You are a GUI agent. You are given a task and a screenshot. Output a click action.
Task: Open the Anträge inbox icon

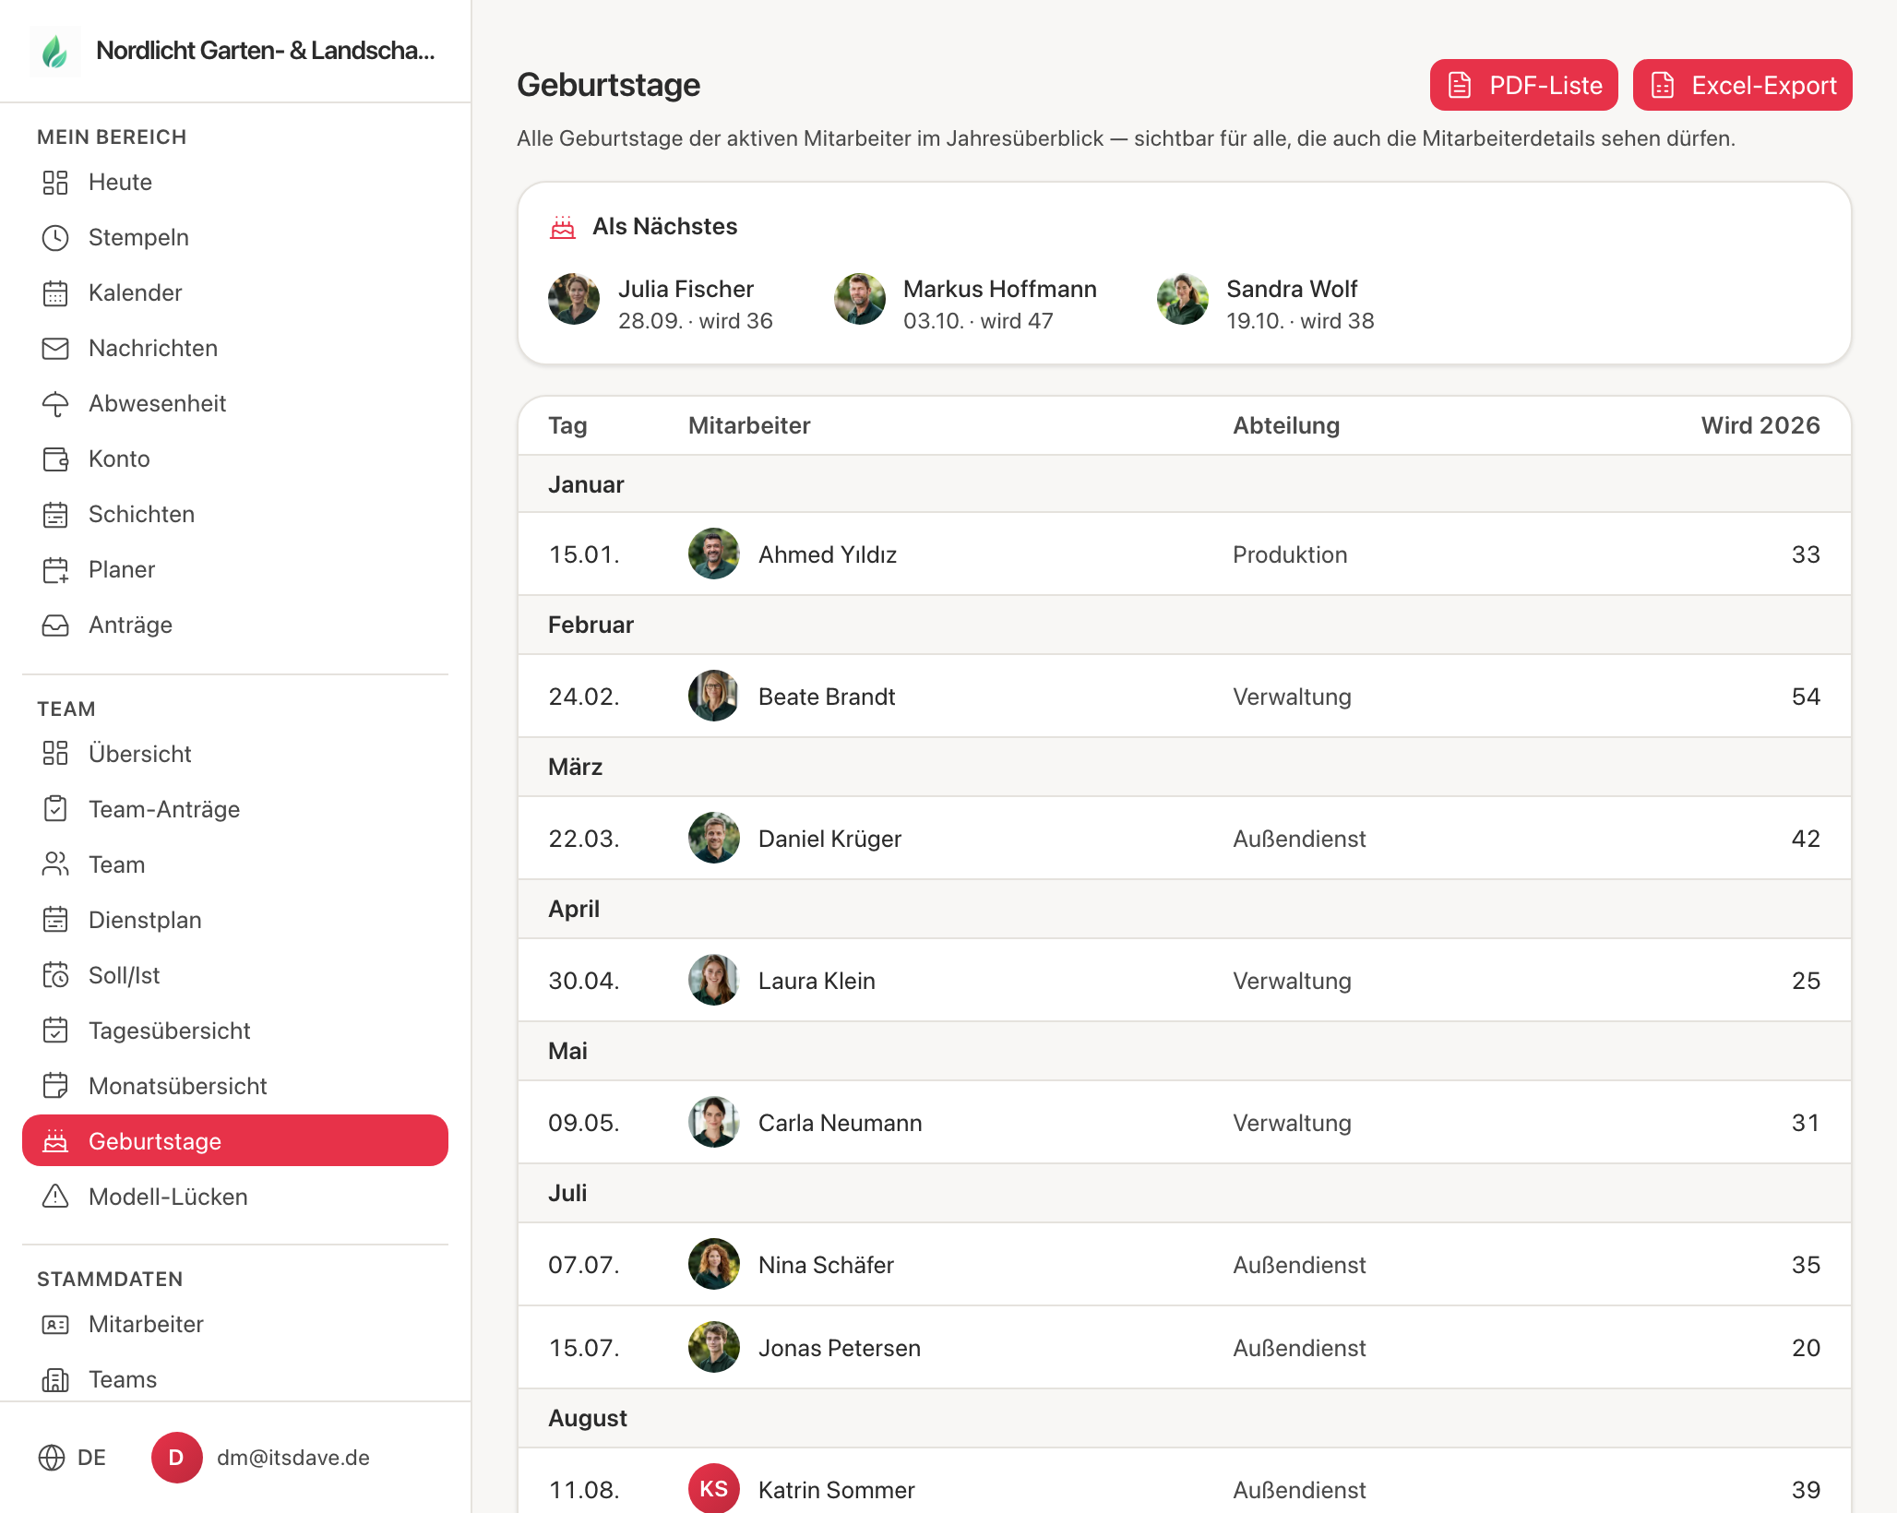pyautogui.click(x=55, y=625)
